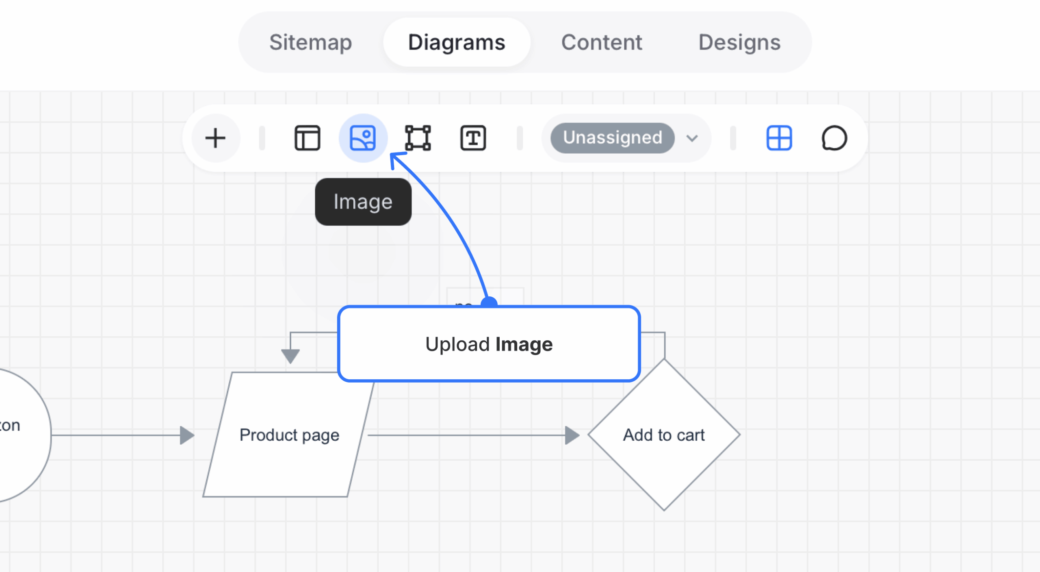Expand the Unassigned dropdown chevron

point(692,138)
